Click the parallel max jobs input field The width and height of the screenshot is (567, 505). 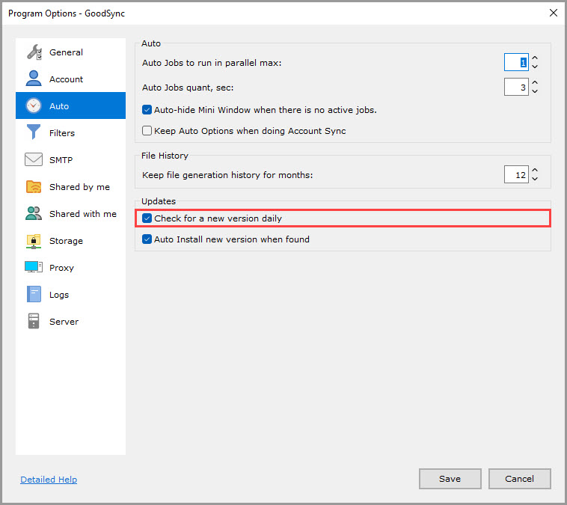(x=516, y=62)
